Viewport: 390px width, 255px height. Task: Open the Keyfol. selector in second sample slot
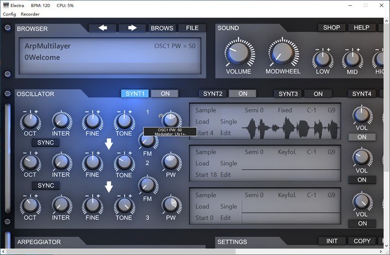click(287, 152)
